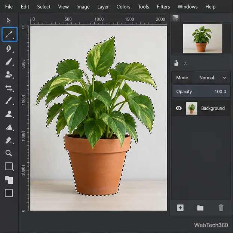
Task: Open the View menu
Action: [x=63, y=7]
